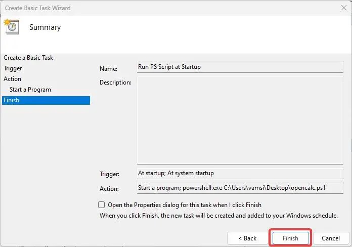Click the Name field with task name
Screen dimensions: 352x247
(240, 67)
